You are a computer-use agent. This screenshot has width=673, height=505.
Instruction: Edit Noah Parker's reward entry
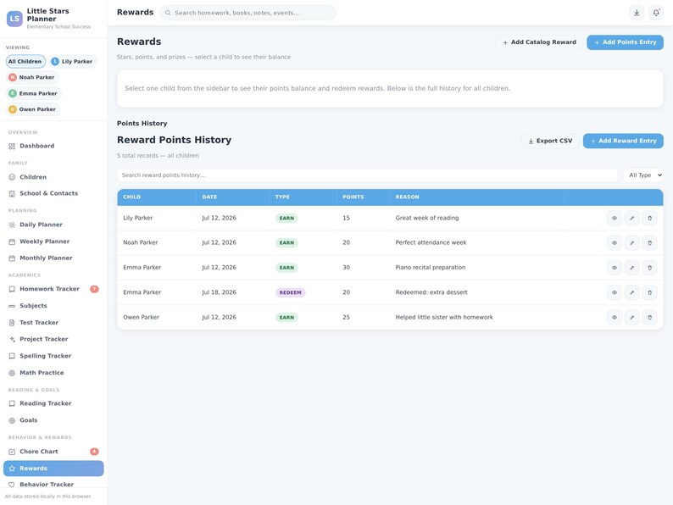pos(631,243)
